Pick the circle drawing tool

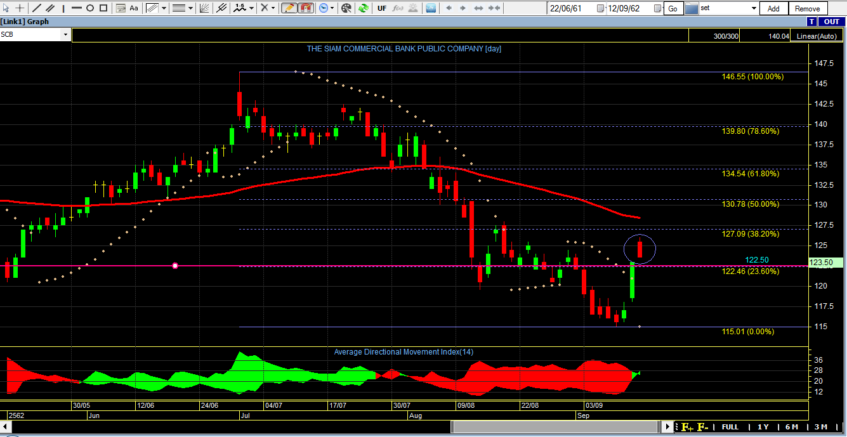tap(89, 8)
